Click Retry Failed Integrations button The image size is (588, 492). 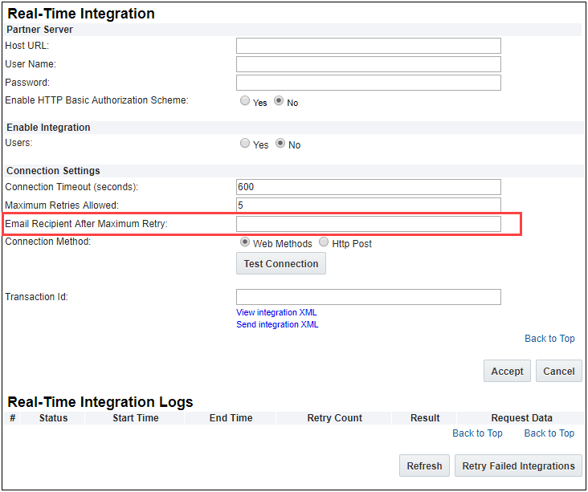[518, 466]
